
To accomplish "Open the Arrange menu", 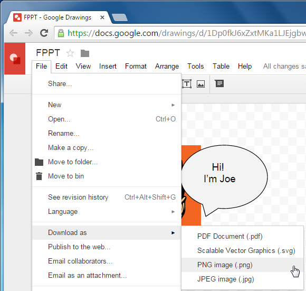I will tap(167, 67).
